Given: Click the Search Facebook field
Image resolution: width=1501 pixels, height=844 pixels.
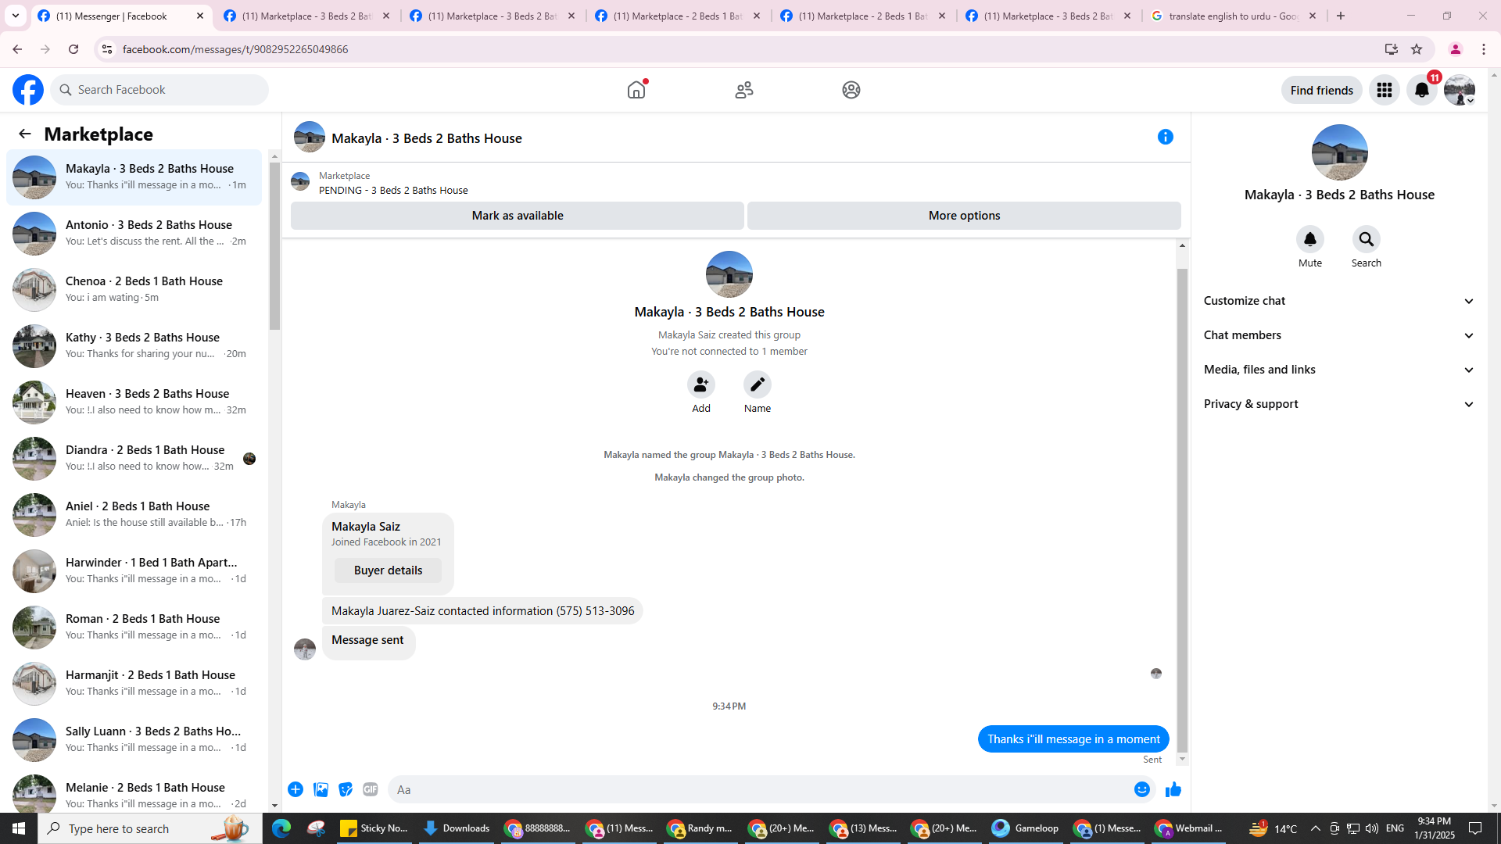Looking at the screenshot, I should [160, 90].
